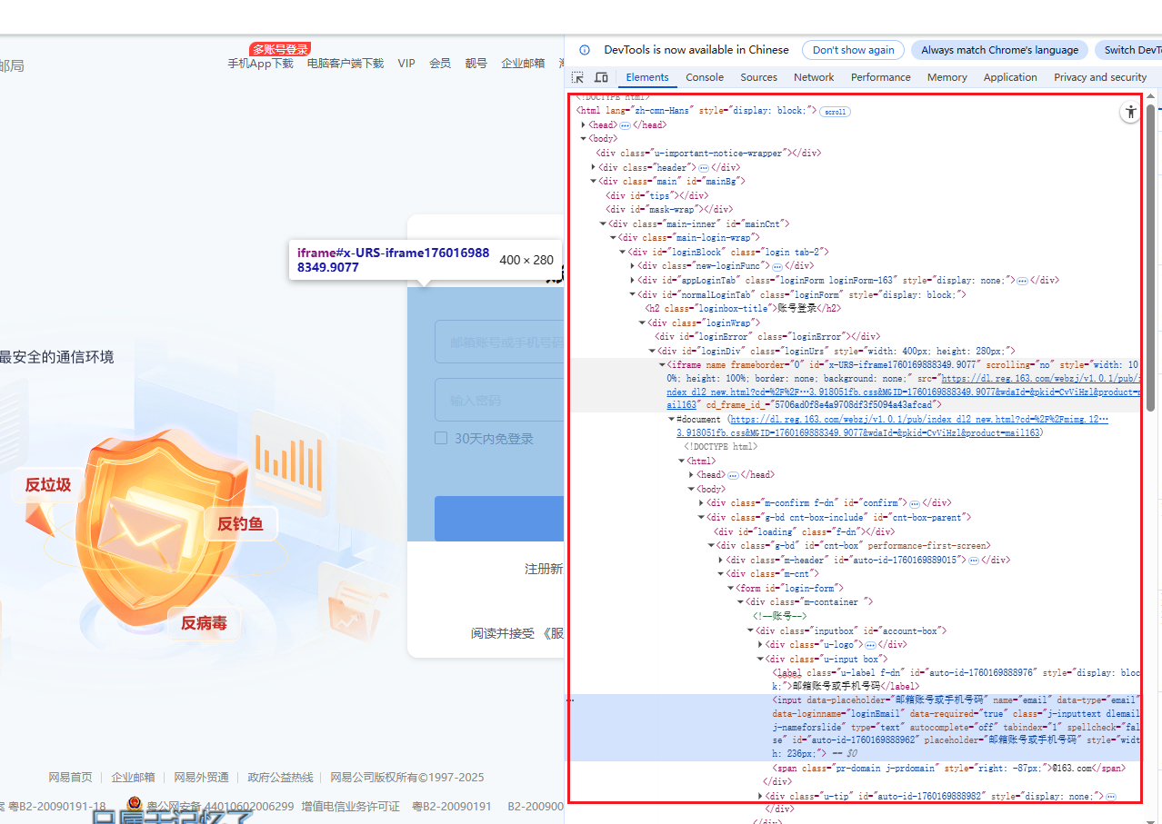Expand the new-loginFunc div node
This screenshot has height=824, width=1162.
pos(633,266)
